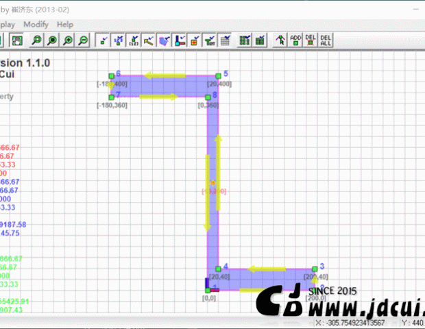The height and width of the screenshot is (329, 425).
Task: Select node 3 on the canvas
Action: click(x=314, y=269)
